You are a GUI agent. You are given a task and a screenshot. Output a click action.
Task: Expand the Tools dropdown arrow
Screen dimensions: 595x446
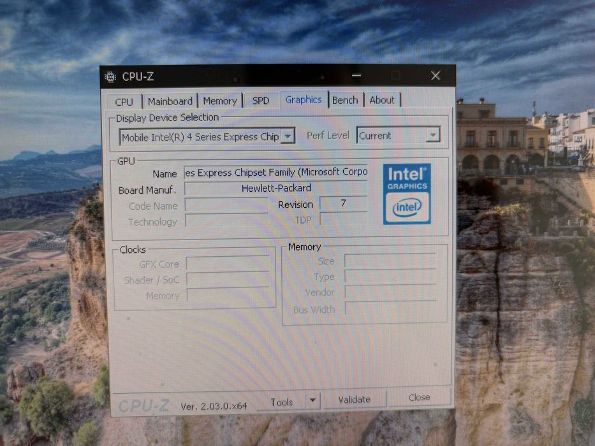click(312, 401)
